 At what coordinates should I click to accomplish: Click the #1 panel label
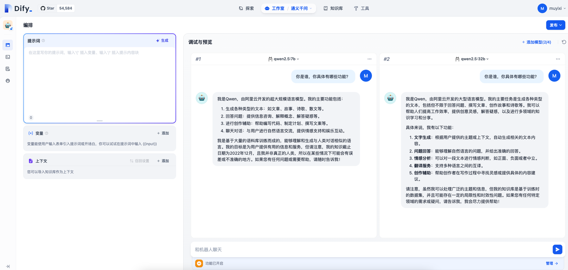point(198,59)
